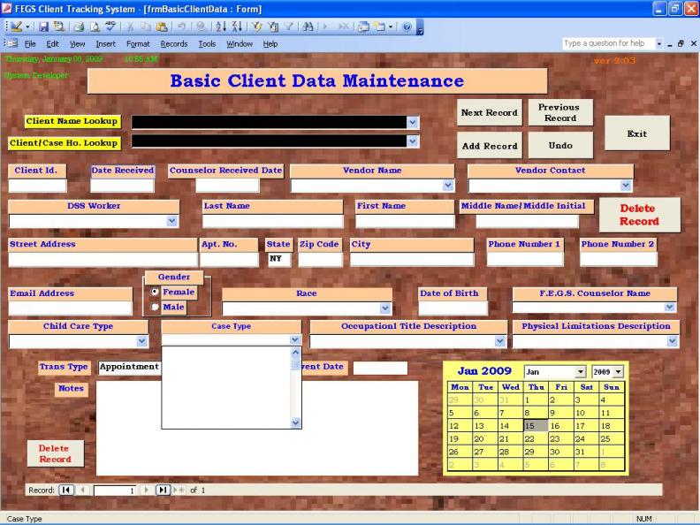Open the Tools menu
Image resolution: width=700 pixels, height=525 pixels.
[207, 44]
